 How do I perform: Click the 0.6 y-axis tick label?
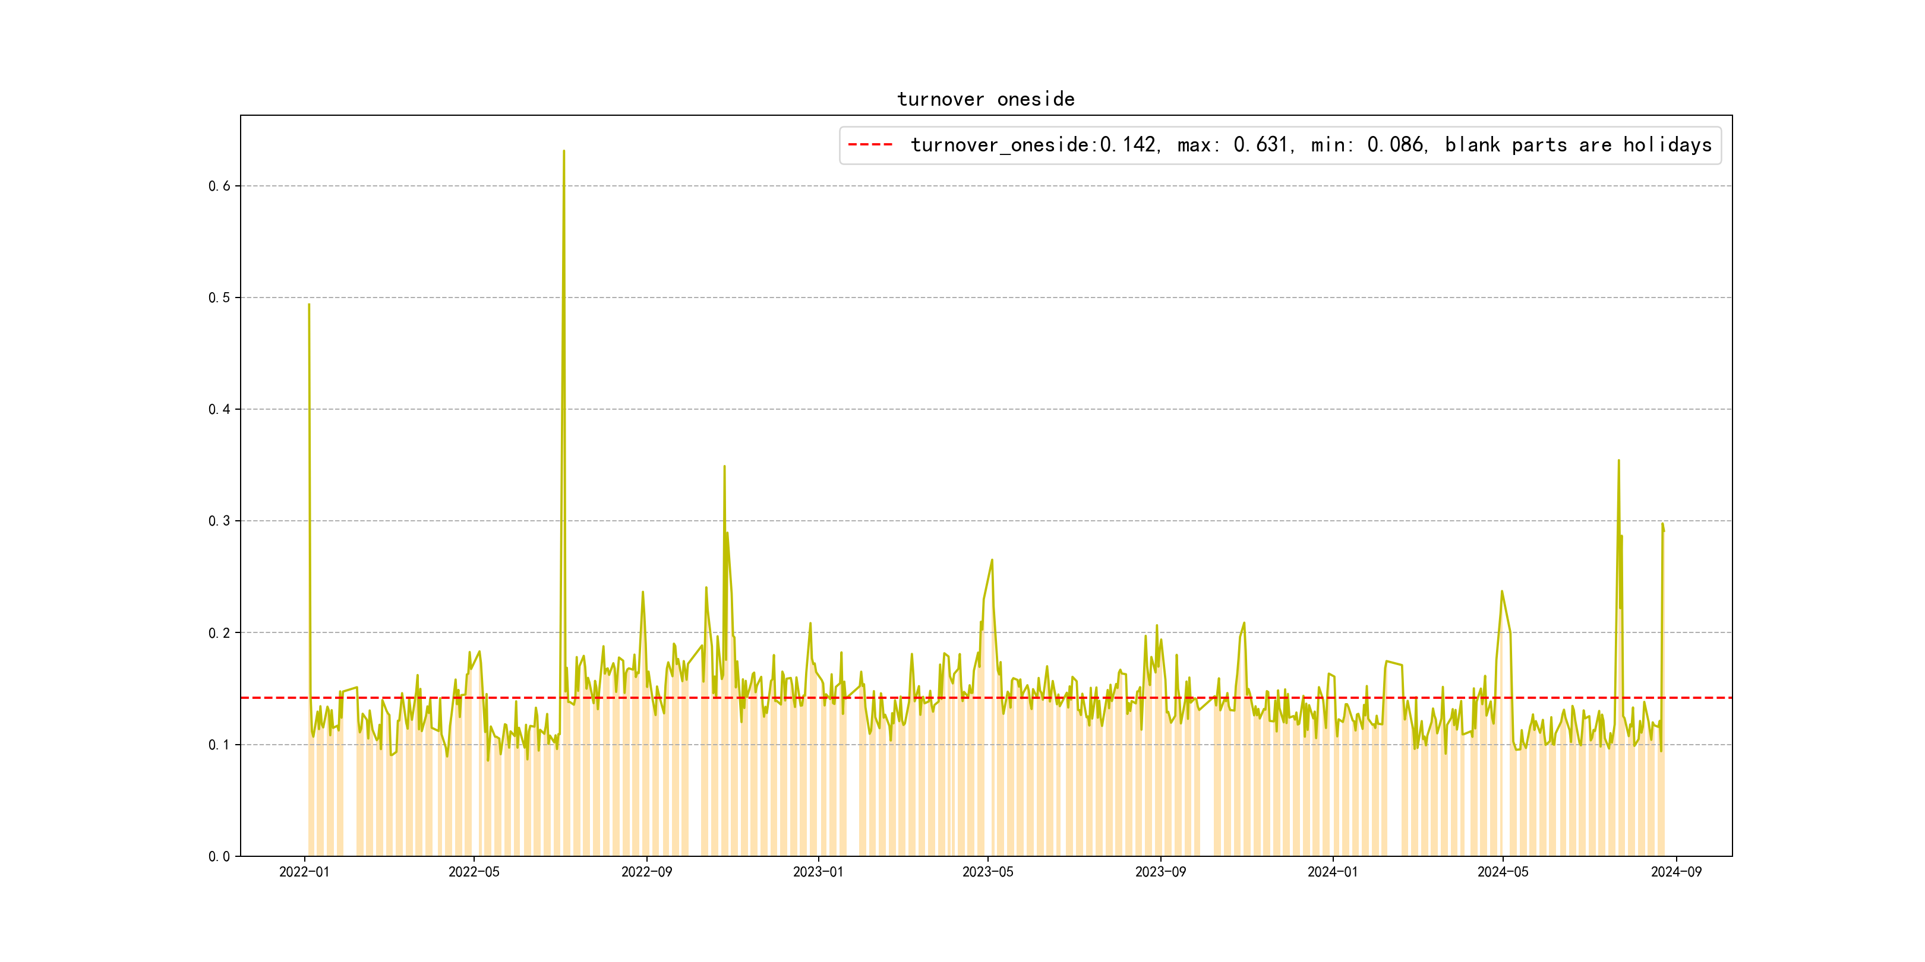(x=219, y=186)
